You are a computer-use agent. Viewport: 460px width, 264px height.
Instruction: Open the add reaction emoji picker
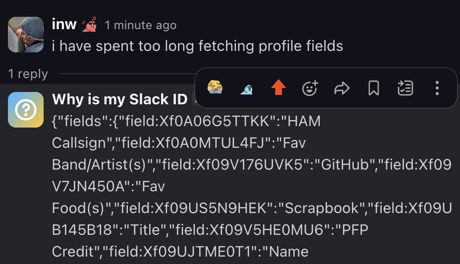310,88
